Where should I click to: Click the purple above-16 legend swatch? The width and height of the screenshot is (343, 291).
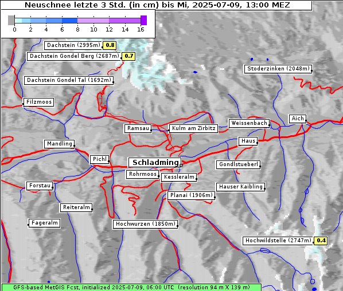pyautogui.click(x=144, y=20)
